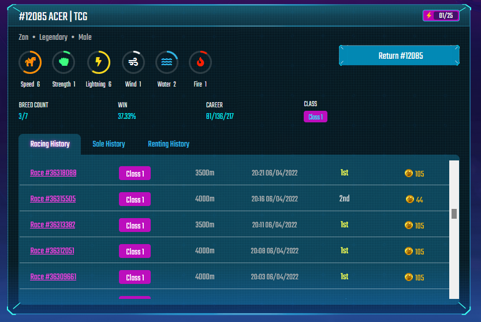Click the win percentage 37.33%

[x=126, y=116]
